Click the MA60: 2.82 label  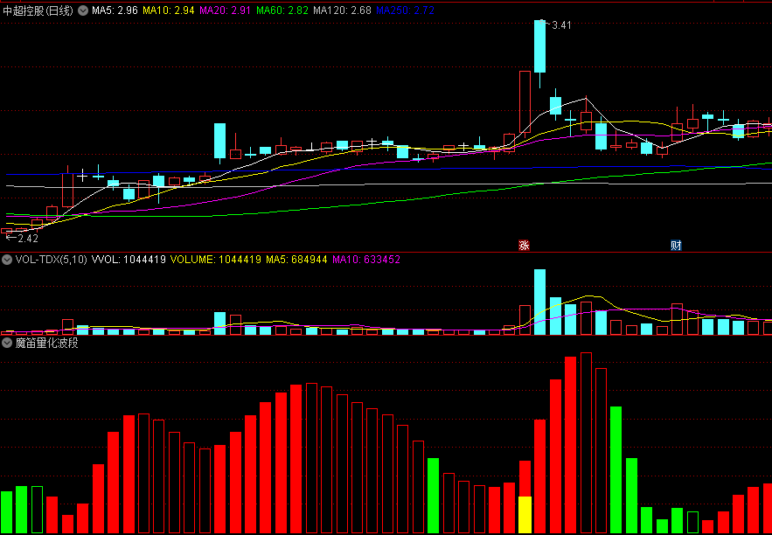coord(282,10)
